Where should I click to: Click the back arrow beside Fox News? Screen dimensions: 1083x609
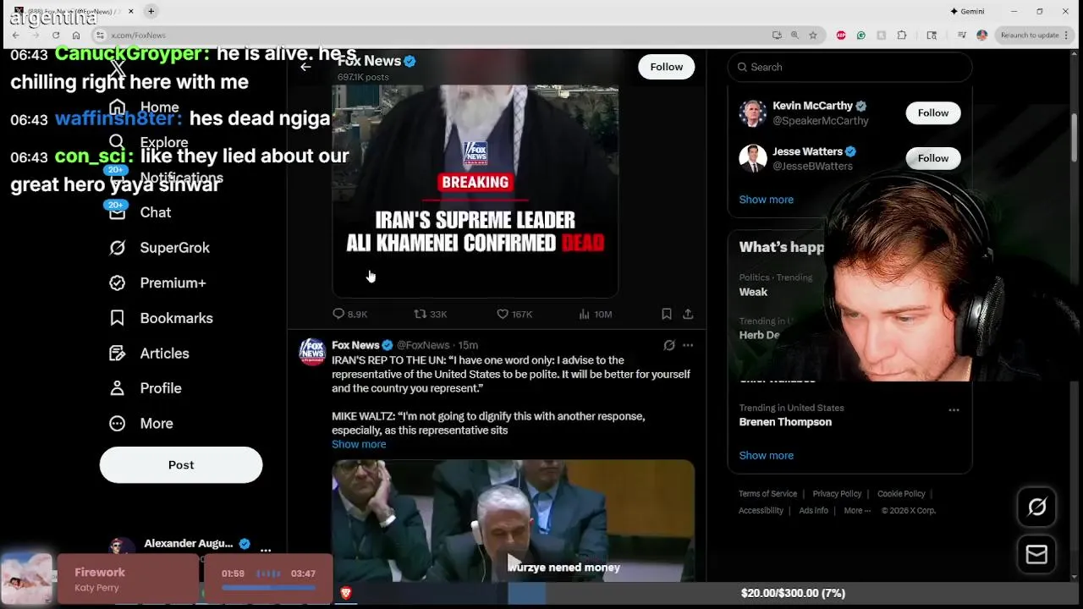pos(305,67)
